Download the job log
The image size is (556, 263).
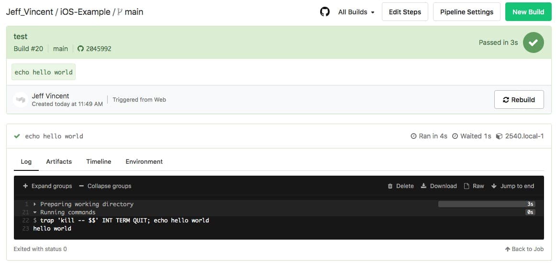coord(439,186)
